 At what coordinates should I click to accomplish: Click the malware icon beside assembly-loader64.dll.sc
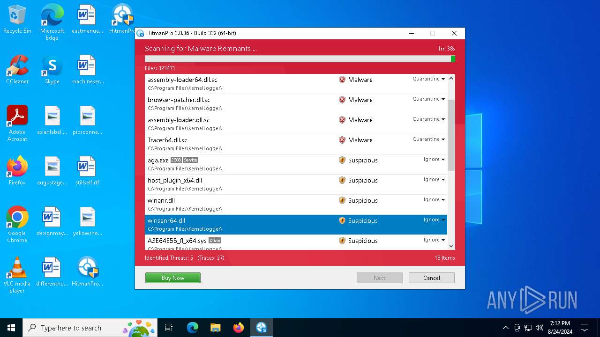pos(342,80)
